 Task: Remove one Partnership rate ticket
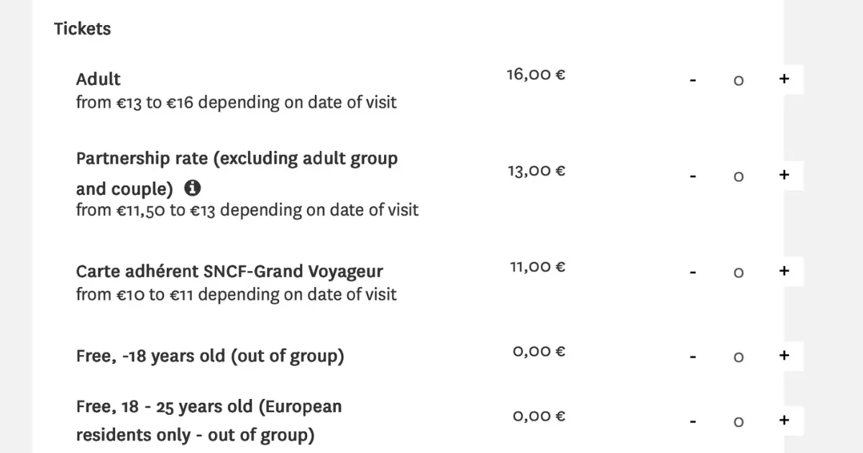[x=693, y=175]
